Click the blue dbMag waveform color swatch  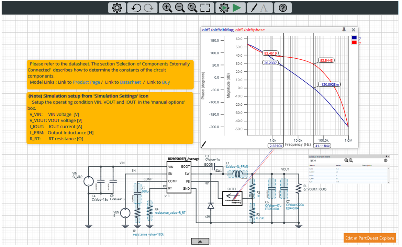click(354, 38)
